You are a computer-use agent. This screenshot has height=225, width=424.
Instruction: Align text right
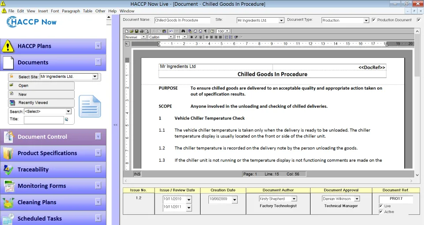[x=216, y=37]
